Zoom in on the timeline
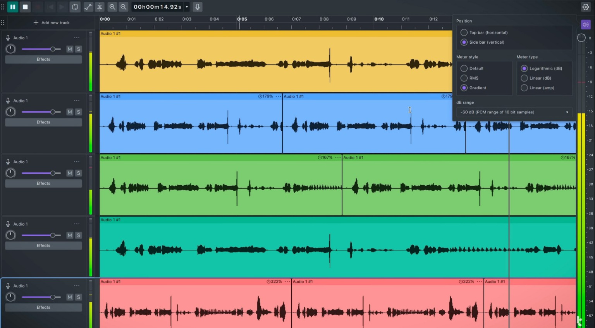The image size is (595, 328). pyautogui.click(x=112, y=7)
